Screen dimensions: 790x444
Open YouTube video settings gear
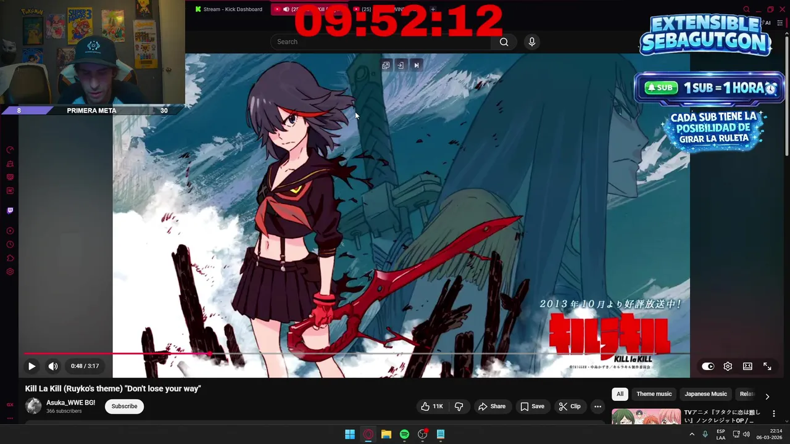click(x=728, y=366)
